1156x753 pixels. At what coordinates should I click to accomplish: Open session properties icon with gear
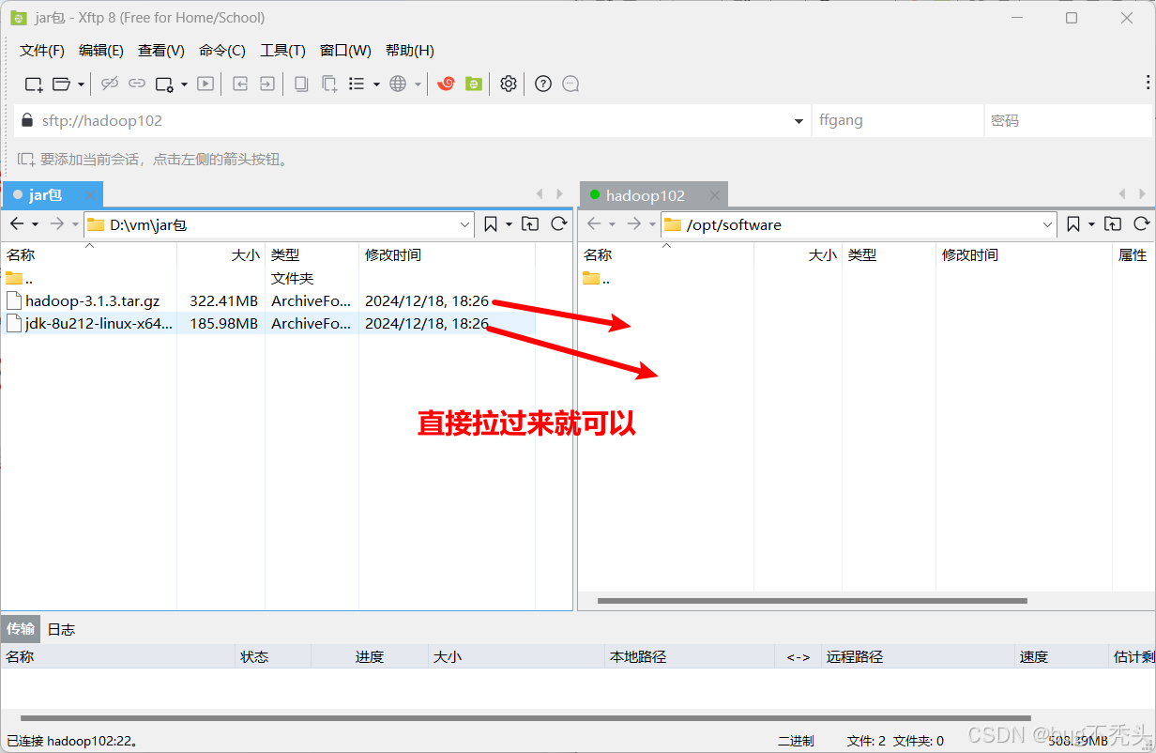pos(165,84)
